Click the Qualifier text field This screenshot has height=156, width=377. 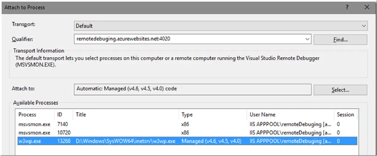tap(188, 39)
